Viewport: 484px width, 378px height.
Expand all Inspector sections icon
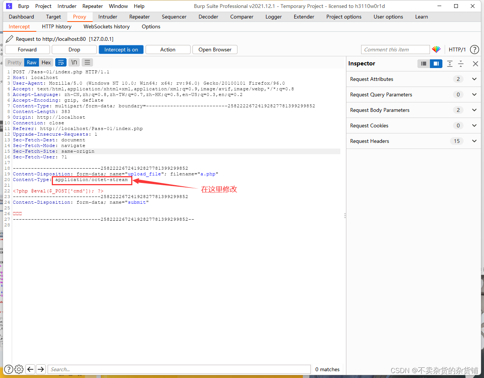click(450, 64)
